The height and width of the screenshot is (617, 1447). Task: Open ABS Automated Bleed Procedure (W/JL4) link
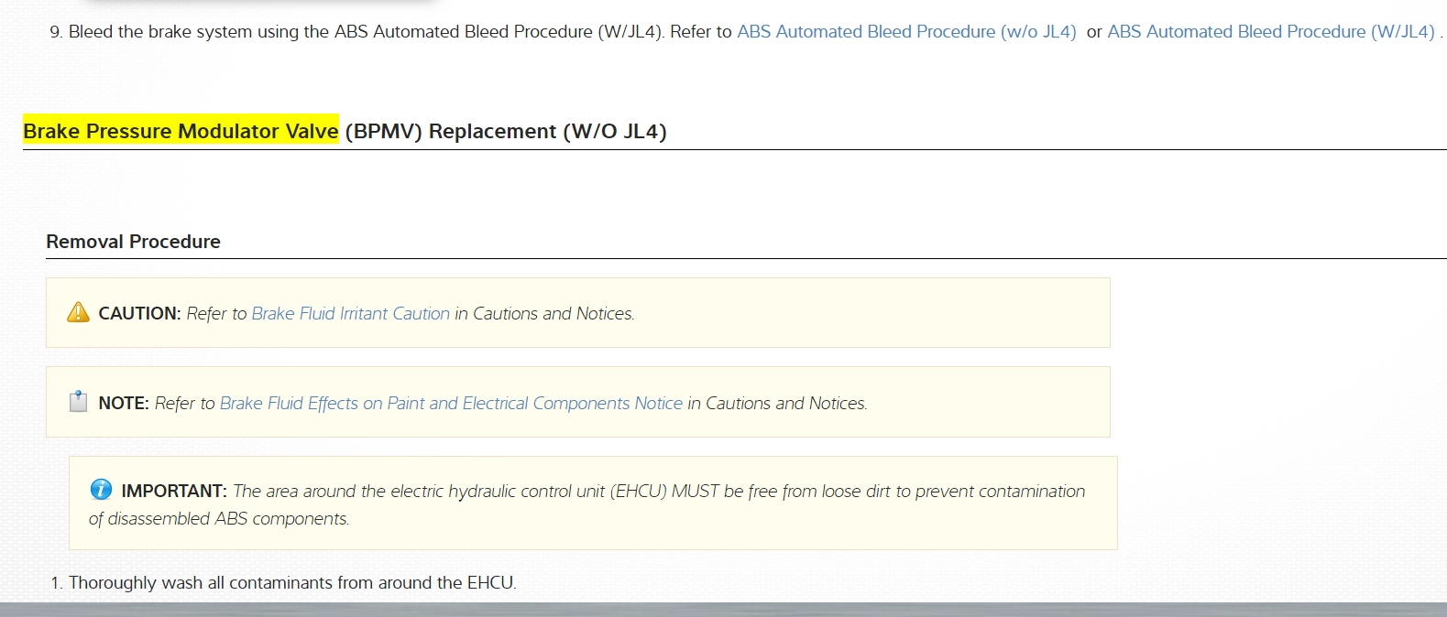1270,32
